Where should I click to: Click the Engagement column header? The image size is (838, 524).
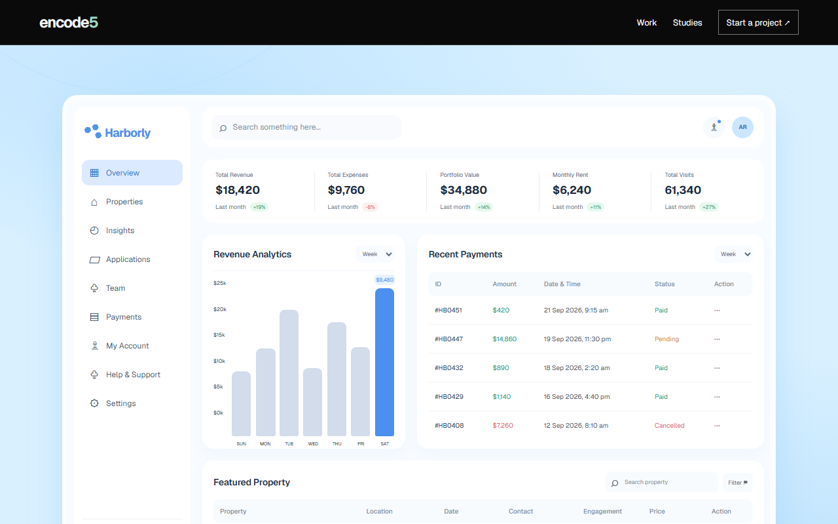click(x=602, y=512)
